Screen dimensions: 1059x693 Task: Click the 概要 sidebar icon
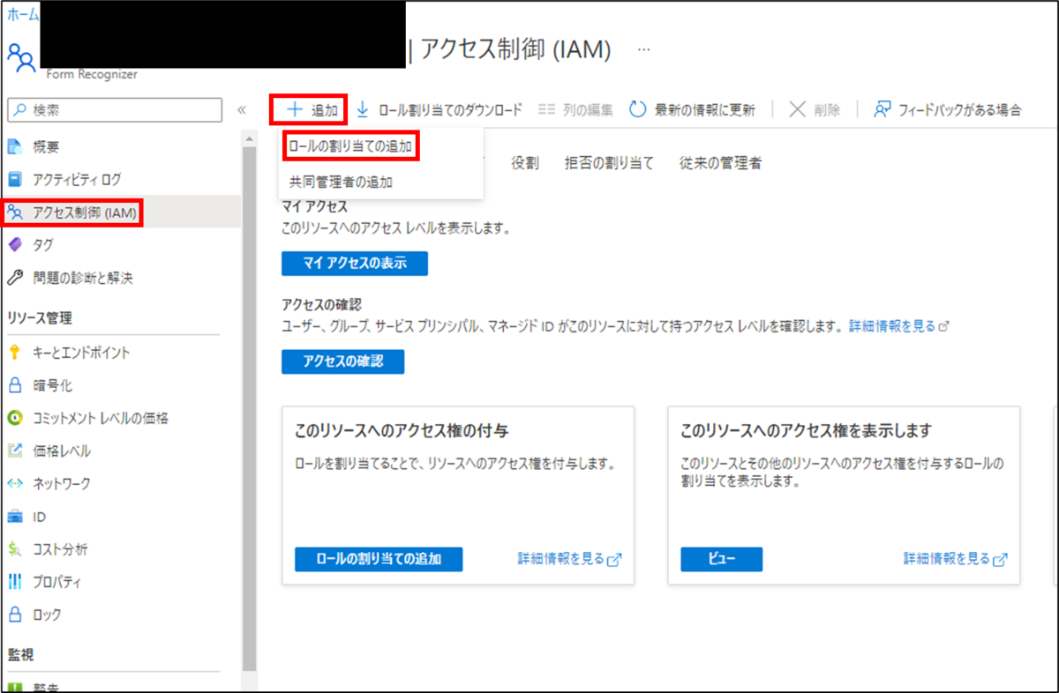[x=15, y=146]
